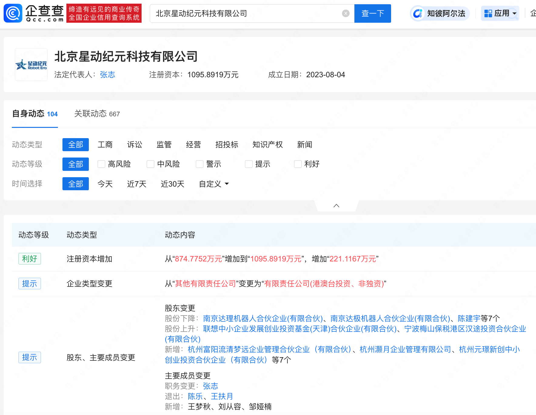Filter dynamics by 诉讼
Viewport: 536px width, 415px height.
click(x=135, y=144)
